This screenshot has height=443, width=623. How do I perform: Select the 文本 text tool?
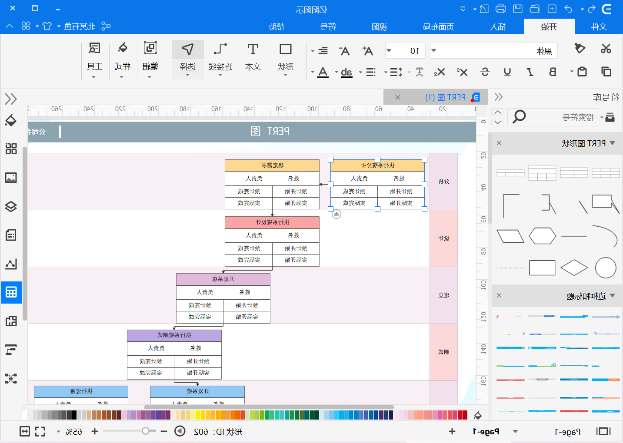(x=253, y=57)
